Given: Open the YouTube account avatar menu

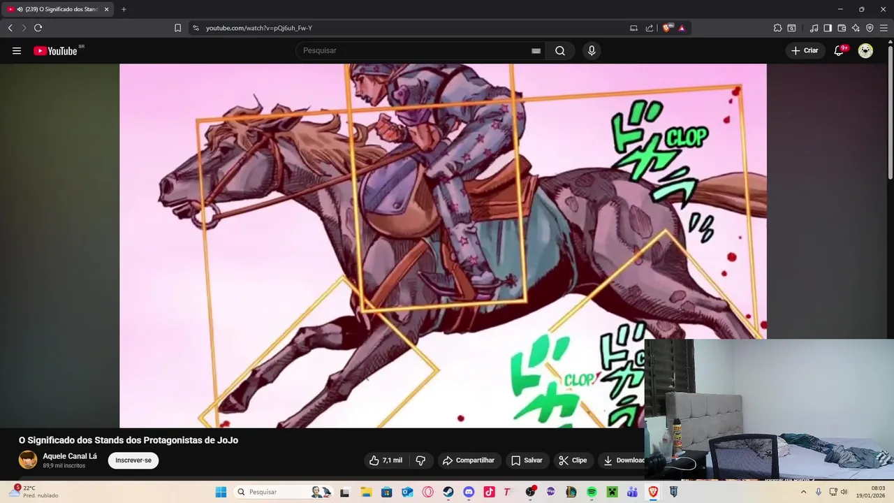Looking at the screenshot, I should point(865,50).
